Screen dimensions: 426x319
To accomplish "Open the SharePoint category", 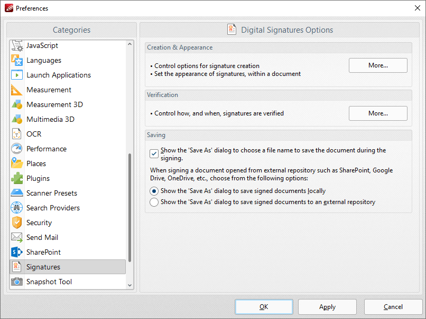I will pyautogui.click(x=68, y=252).
